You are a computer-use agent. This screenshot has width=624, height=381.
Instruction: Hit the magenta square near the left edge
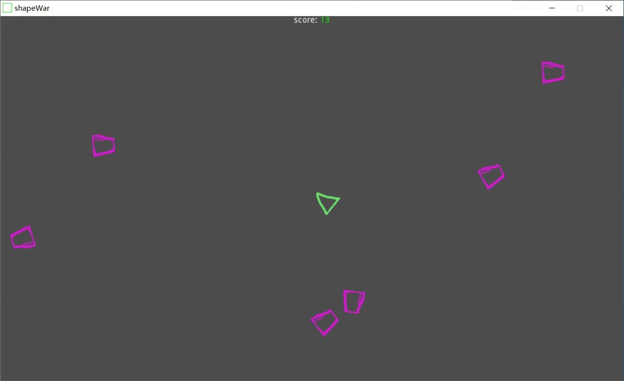pyautogui.click(x=23, y=238)
